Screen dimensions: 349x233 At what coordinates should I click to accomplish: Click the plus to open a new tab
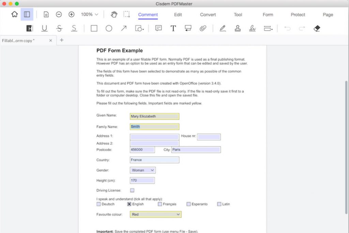[62, 40]
